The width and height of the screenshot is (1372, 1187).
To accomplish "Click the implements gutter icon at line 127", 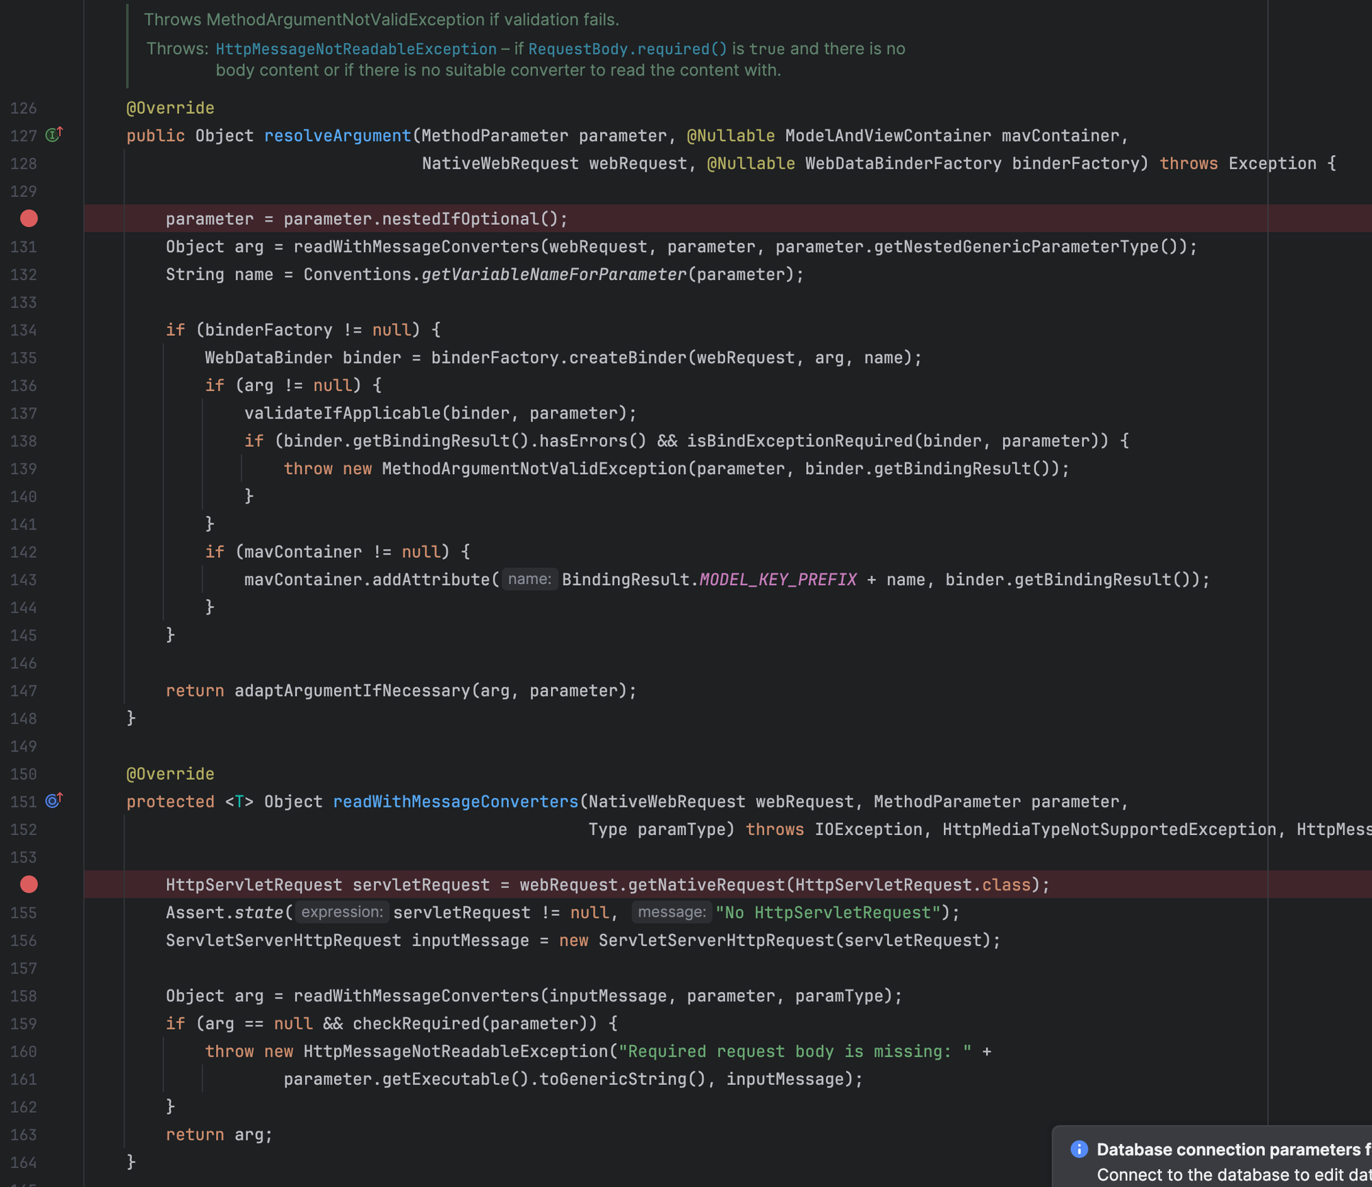I will [54, 134].
